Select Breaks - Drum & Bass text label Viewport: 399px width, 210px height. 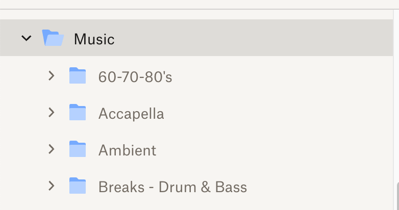pyautogui.click(x=172, y=187)
